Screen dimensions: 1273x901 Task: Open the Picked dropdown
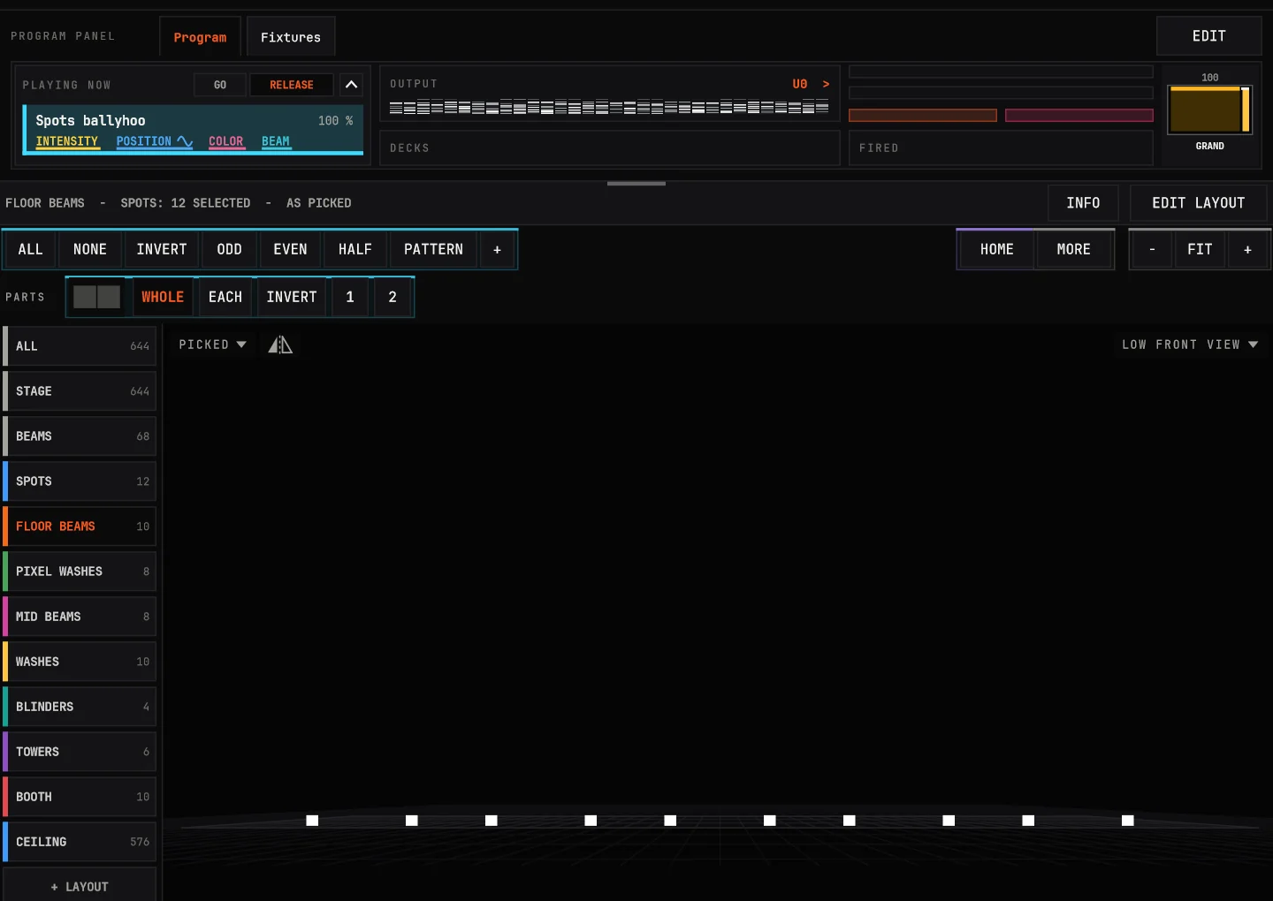coord(212,344)
